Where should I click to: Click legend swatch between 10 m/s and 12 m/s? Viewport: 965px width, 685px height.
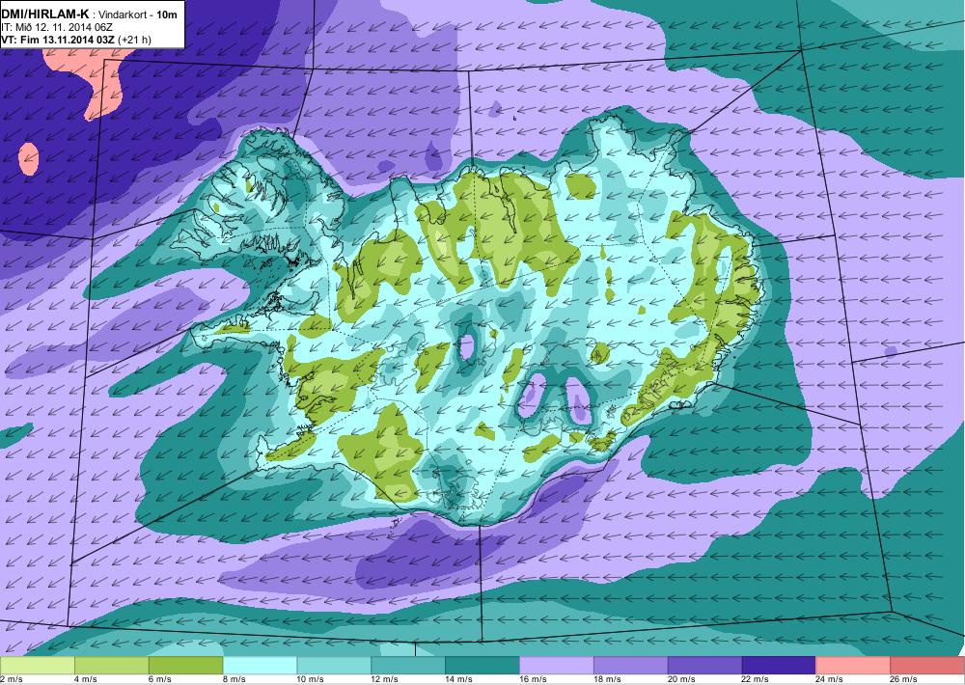pyautogui.click(x=334, y=666)
